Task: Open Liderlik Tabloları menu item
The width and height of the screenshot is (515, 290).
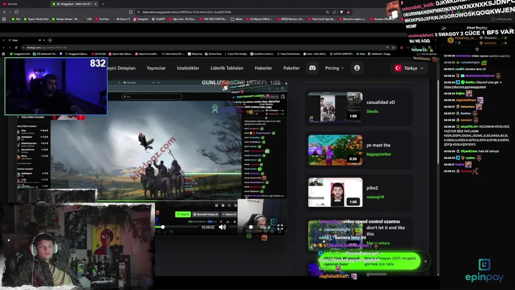Action: point(227,68)
